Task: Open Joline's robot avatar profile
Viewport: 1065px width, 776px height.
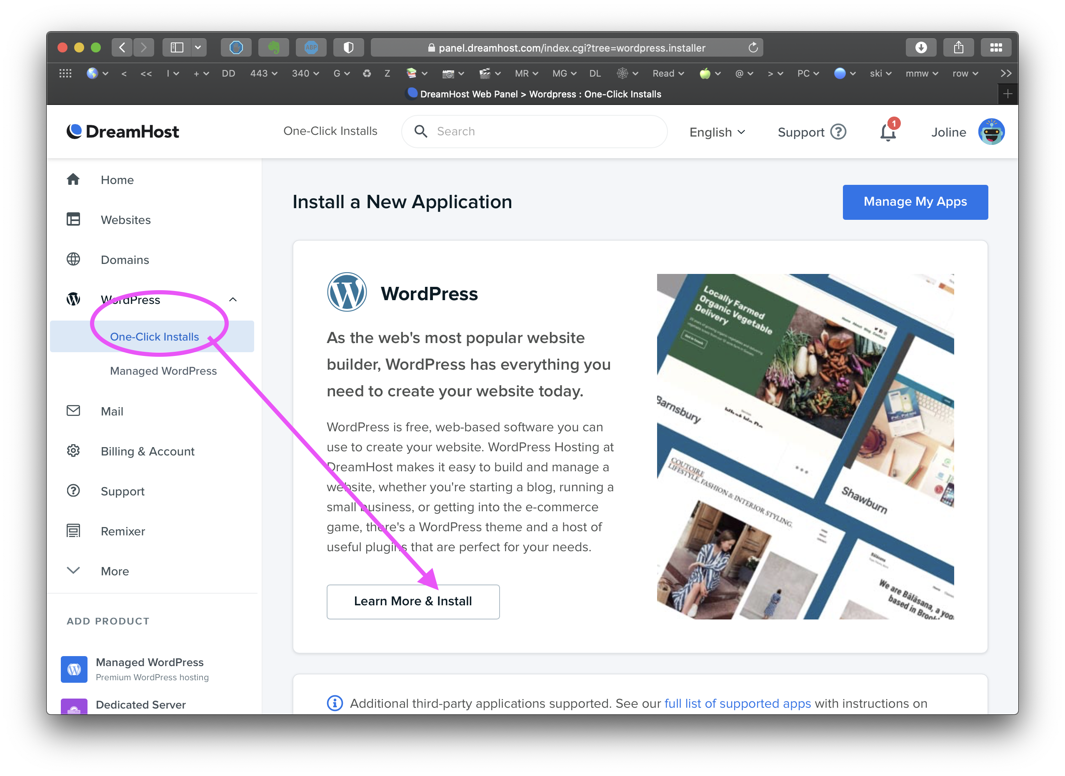Action: 991,132
